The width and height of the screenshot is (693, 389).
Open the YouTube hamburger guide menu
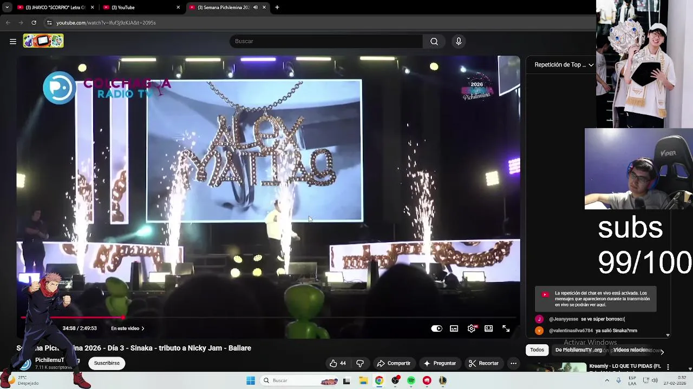click(13, 41)
